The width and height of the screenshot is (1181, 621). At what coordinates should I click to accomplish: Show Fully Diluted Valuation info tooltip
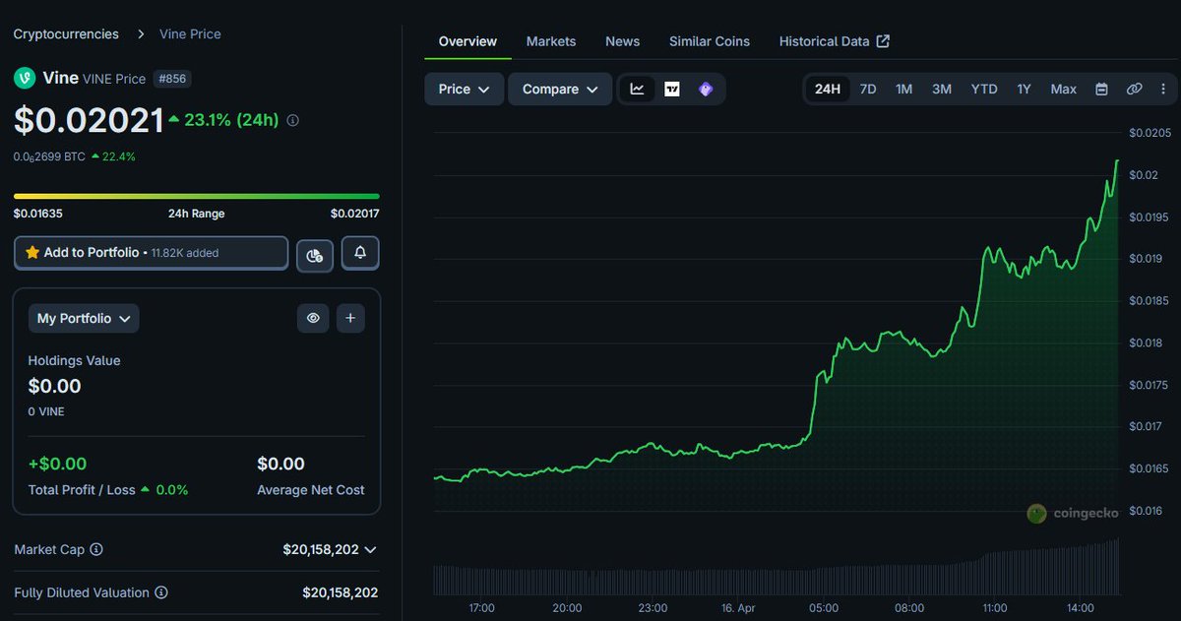[x=161, y=592]
